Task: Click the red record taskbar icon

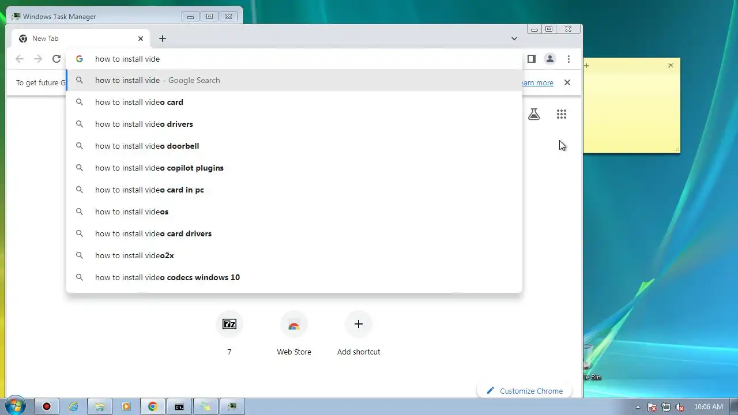Action: [x=47, y=406]
